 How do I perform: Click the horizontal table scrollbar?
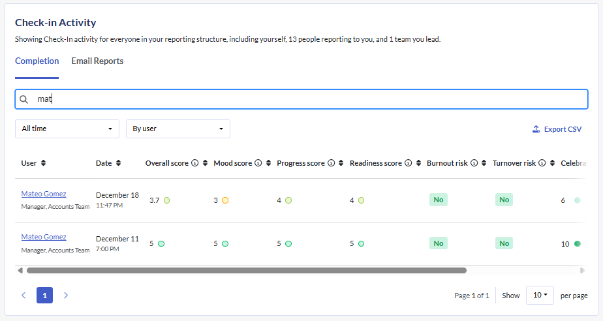pyautogui.click(x=247, y=270)
